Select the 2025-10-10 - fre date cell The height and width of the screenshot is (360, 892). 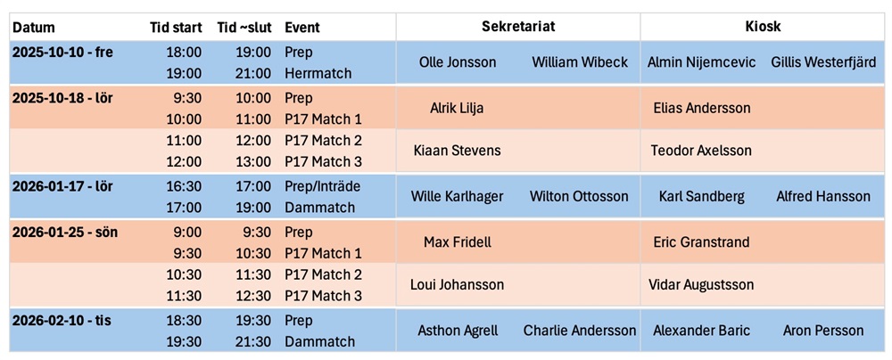62,53
